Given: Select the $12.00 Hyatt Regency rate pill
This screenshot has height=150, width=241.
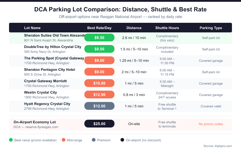Looking at the screenshot, I should [x=99, y=106].
